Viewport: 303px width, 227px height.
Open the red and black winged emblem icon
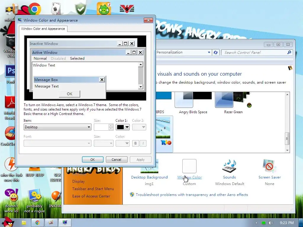tap(127, 9)
